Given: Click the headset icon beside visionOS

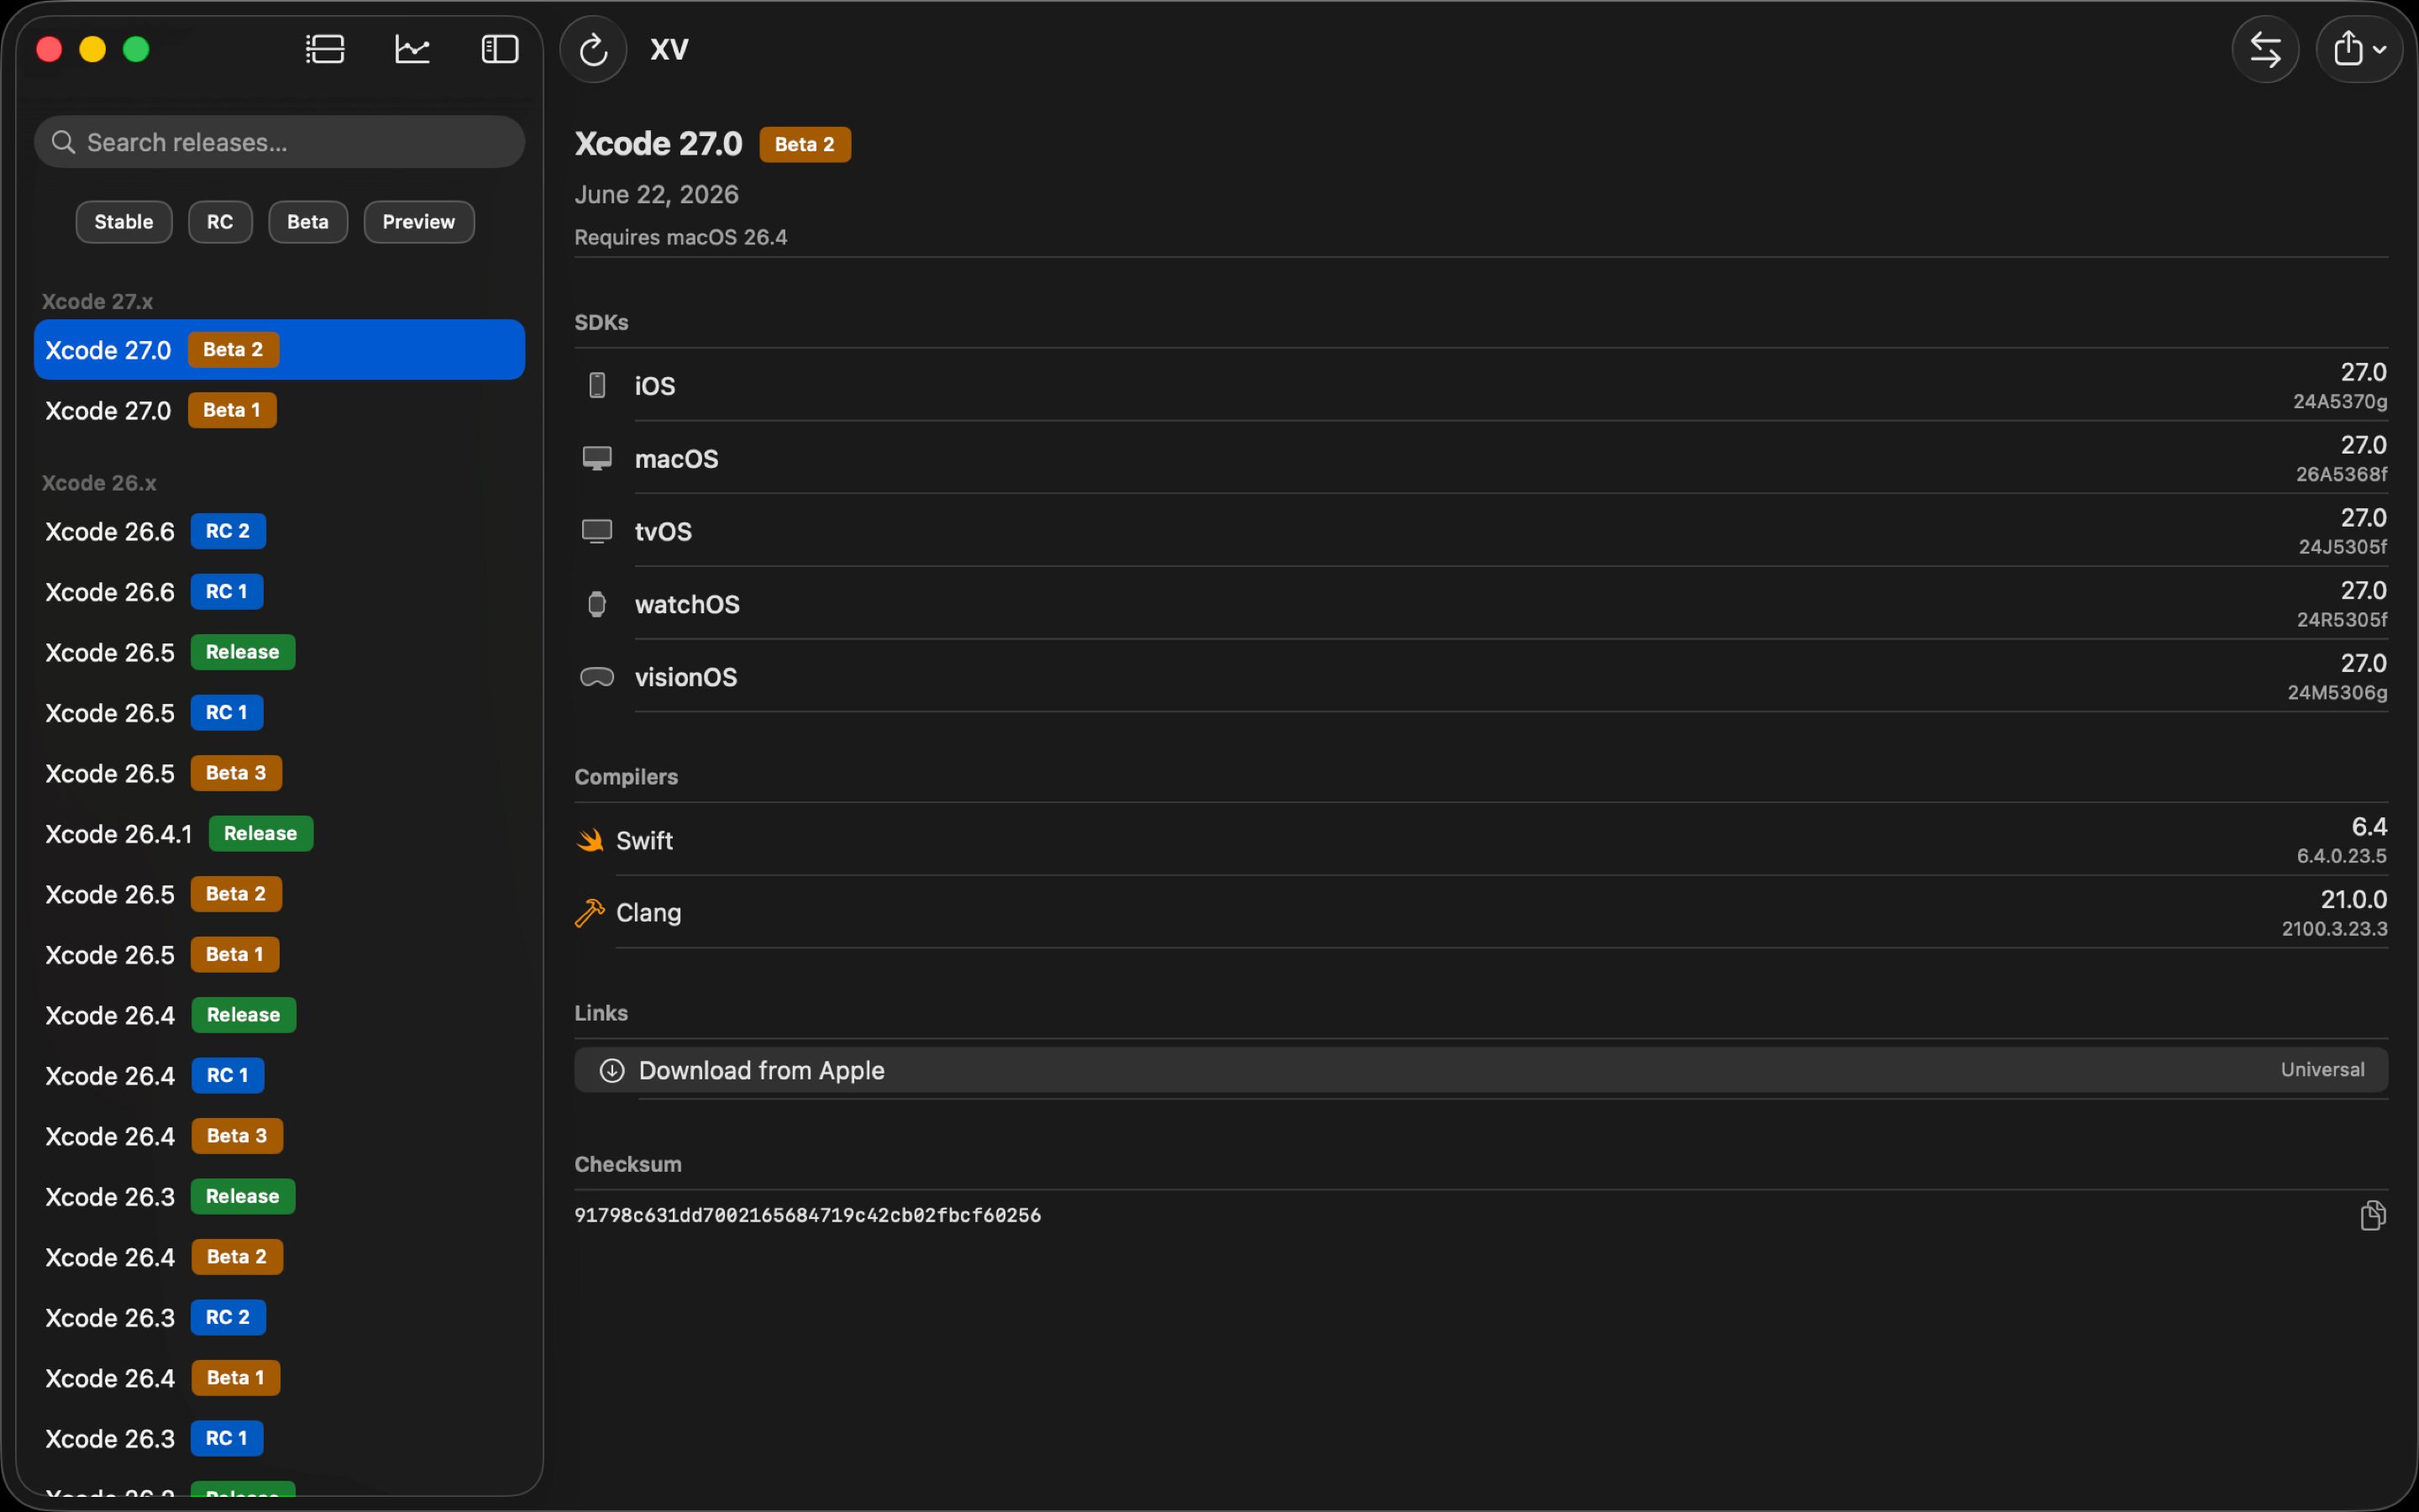Looking at the screenshot, I should [x=596, y=677].
